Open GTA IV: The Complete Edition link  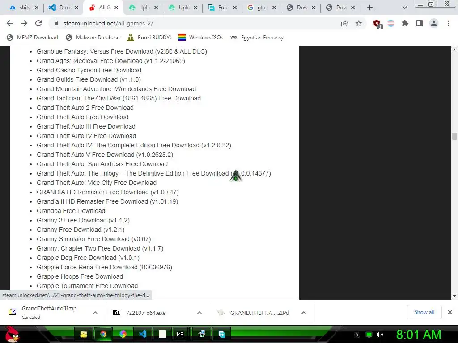[134, 145]
